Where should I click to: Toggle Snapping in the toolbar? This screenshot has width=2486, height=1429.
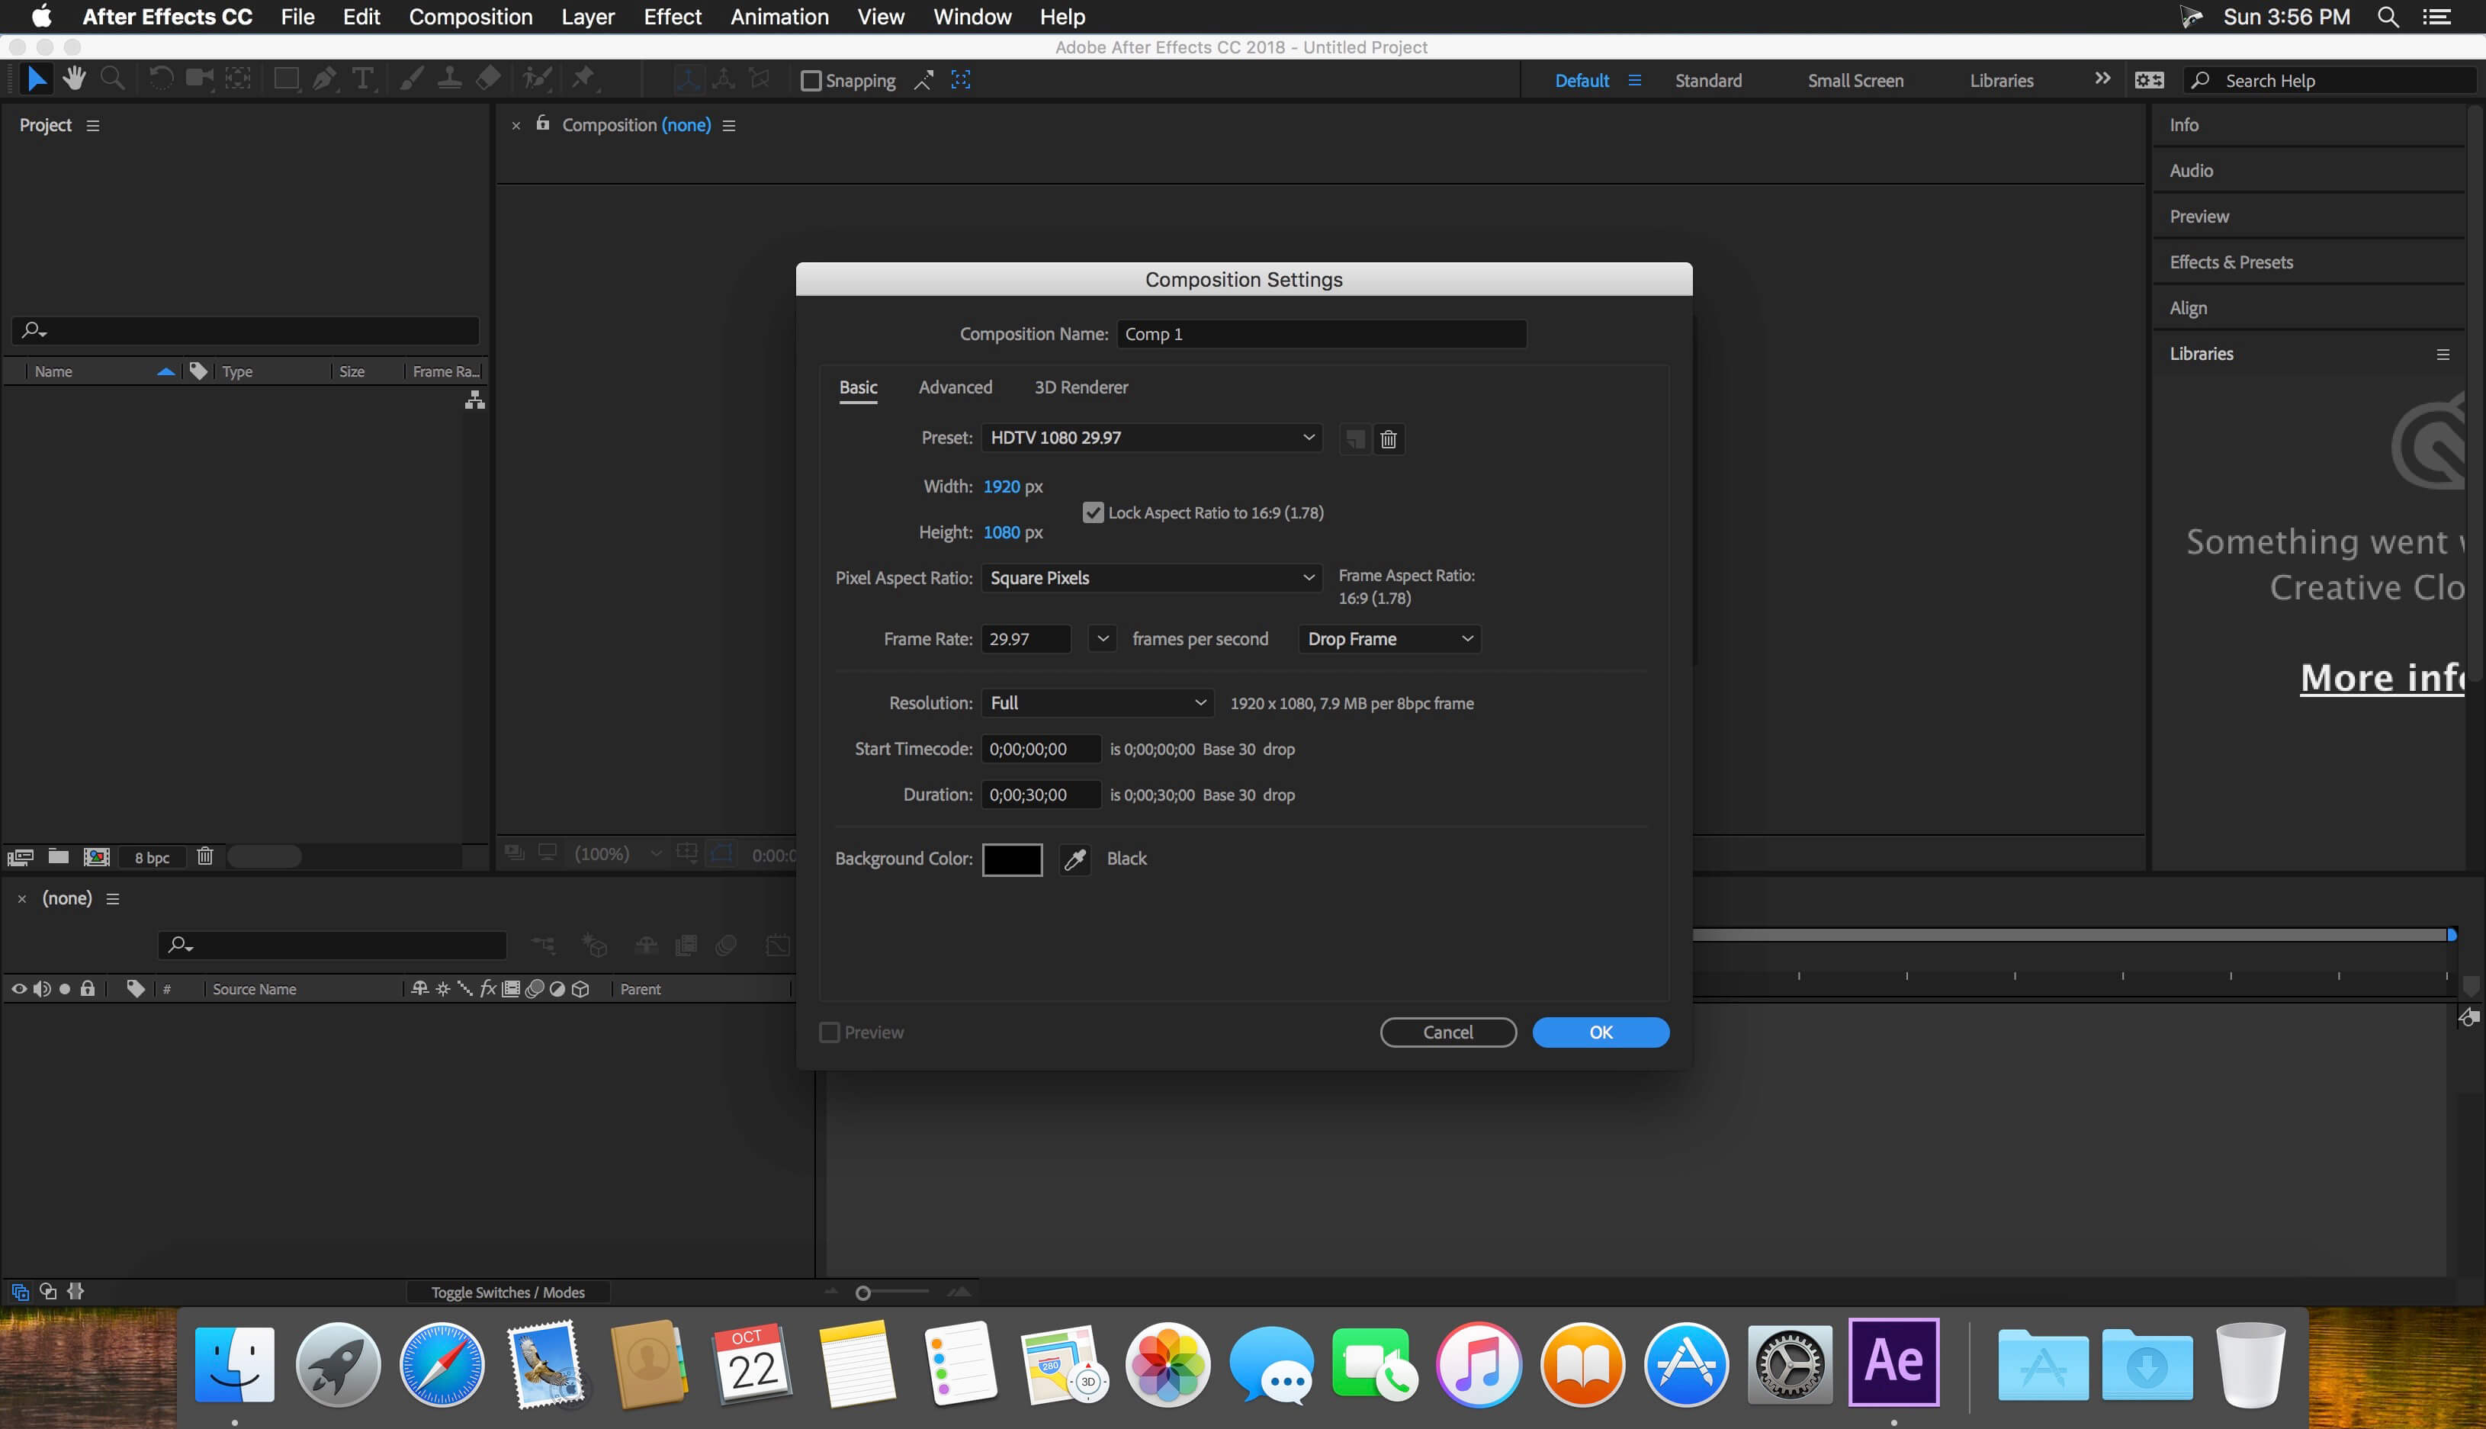point(813,80)
